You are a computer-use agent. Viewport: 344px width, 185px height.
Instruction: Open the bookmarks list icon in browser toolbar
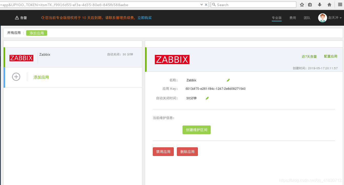coord(310,5)
